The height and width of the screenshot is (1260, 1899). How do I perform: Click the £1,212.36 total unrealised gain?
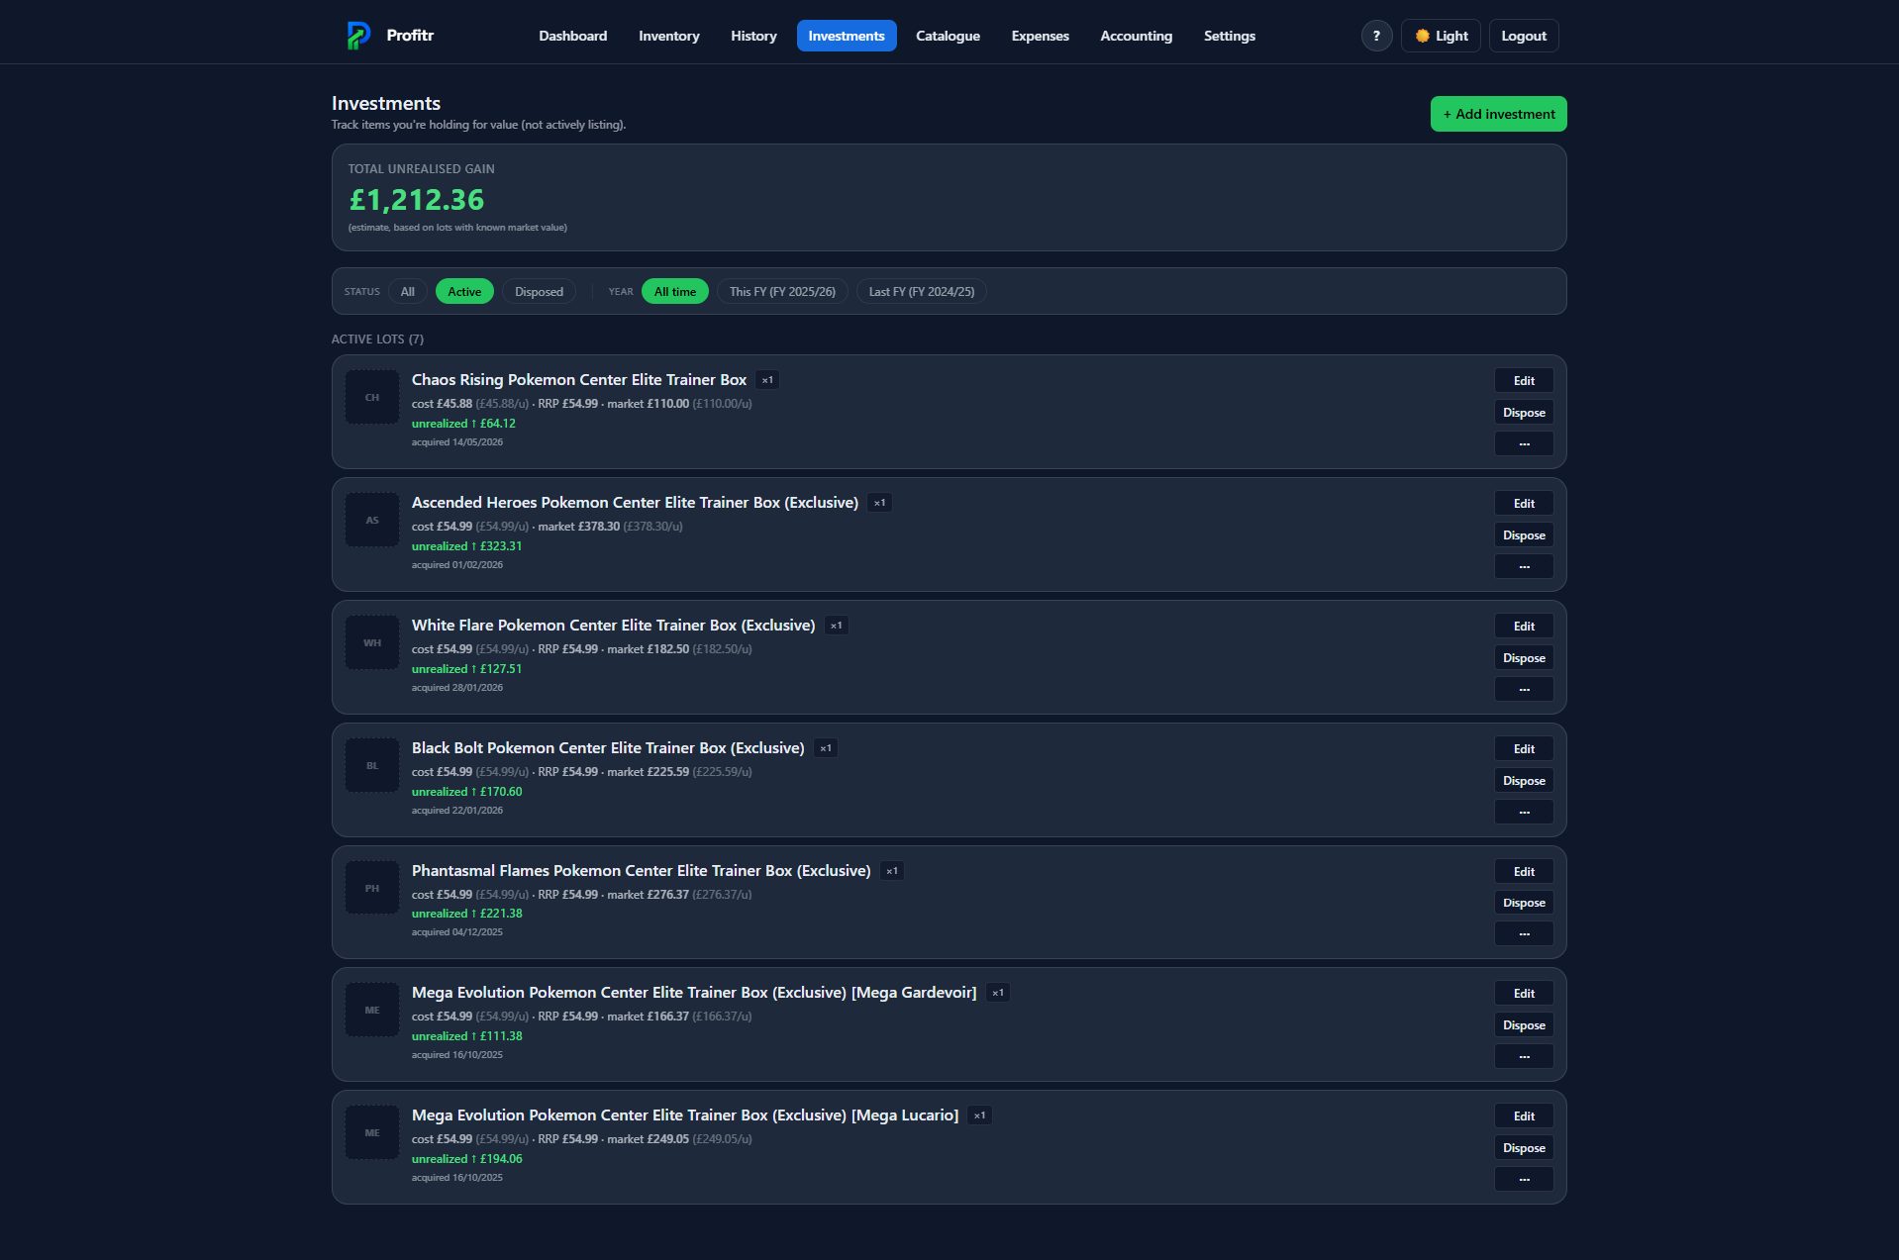pos(417,200)
